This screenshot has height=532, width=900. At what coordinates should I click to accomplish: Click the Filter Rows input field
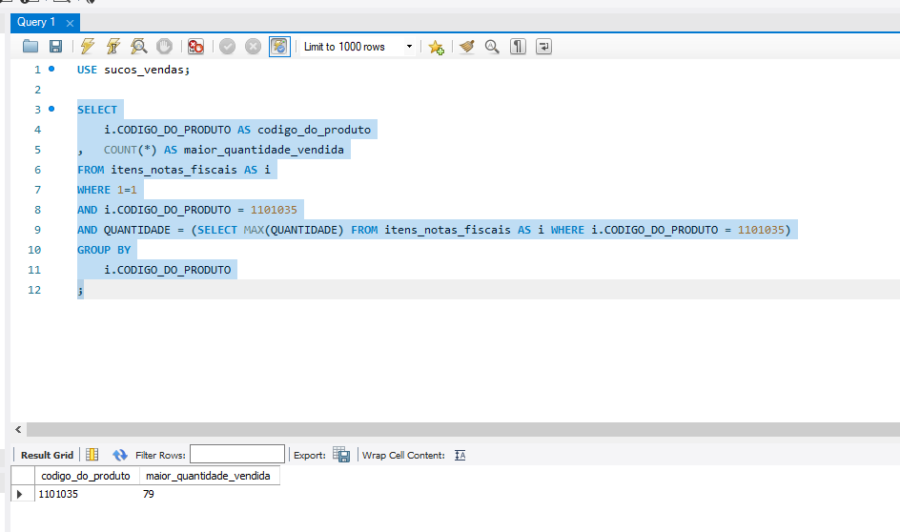click(x=236, y=455)
